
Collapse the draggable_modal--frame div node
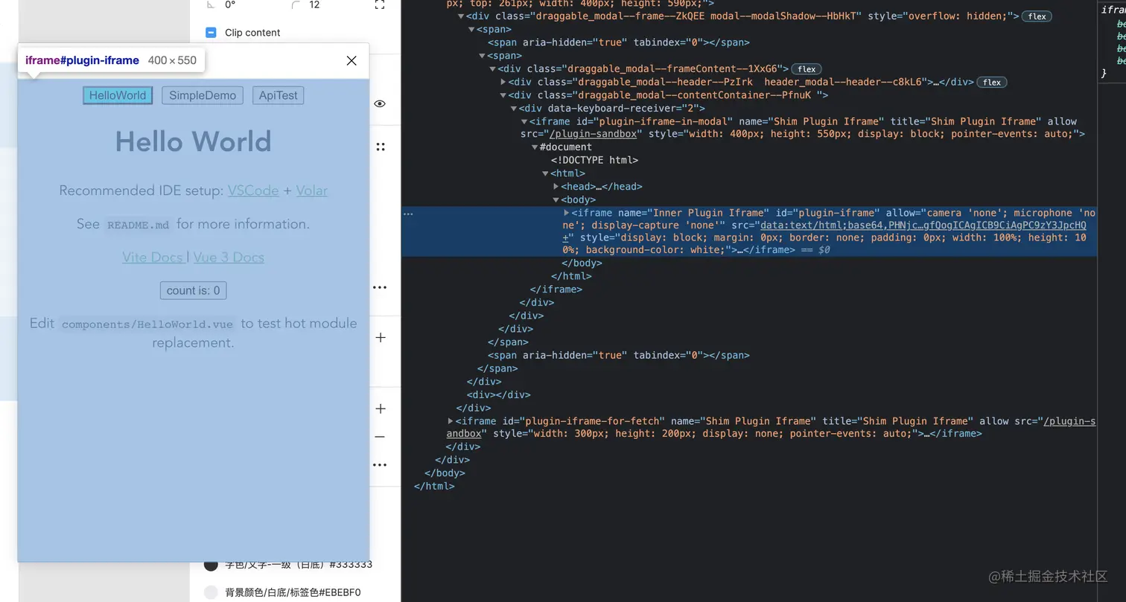(x=461, y=16)
